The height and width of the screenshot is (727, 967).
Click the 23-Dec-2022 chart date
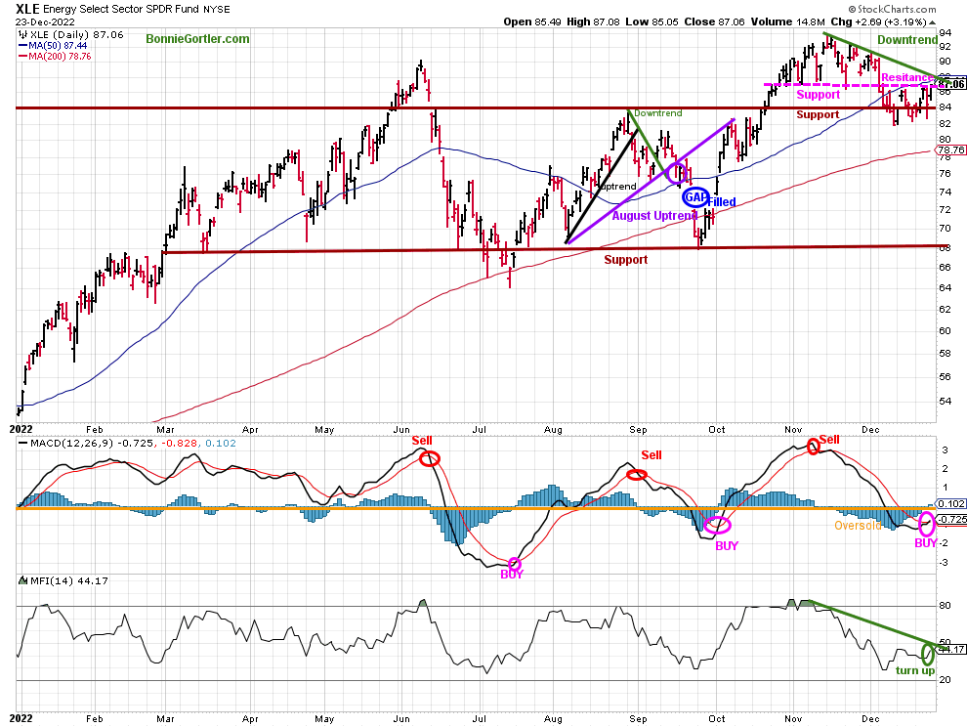point(45,22)
